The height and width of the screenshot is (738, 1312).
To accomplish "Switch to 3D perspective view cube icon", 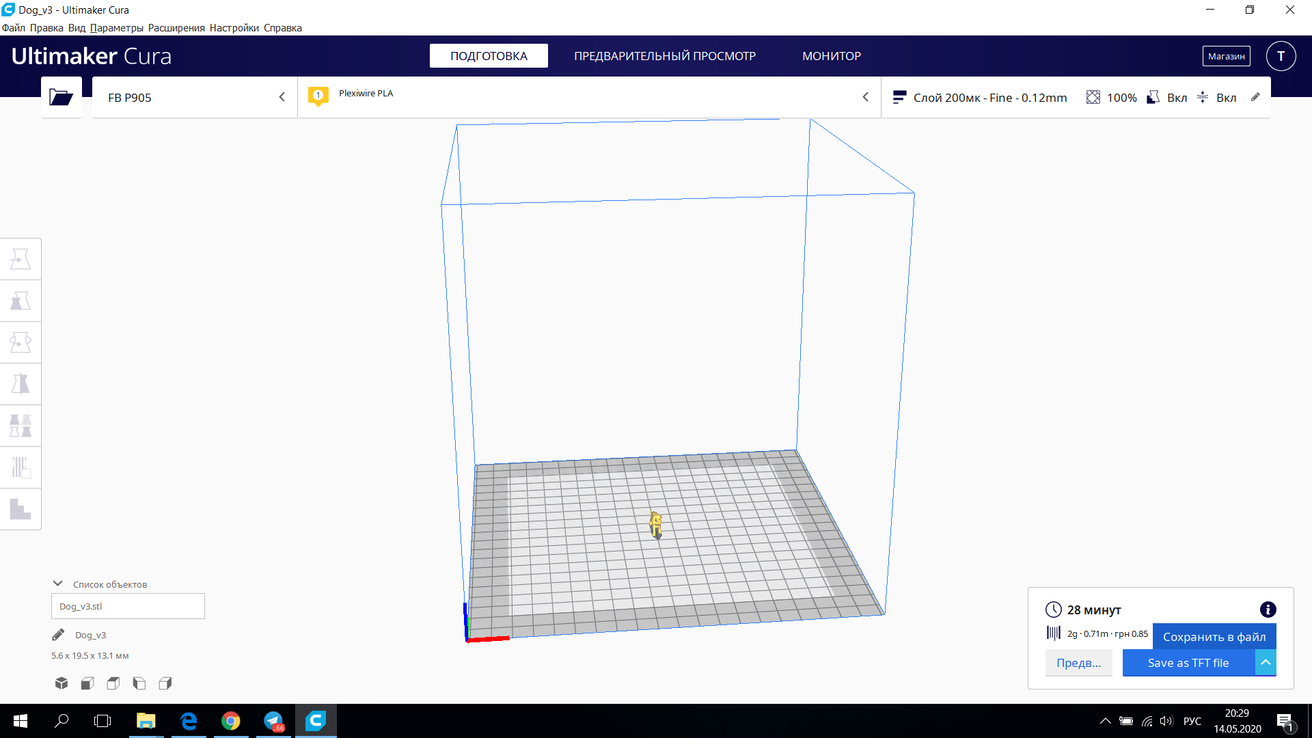I will point(61,683).
